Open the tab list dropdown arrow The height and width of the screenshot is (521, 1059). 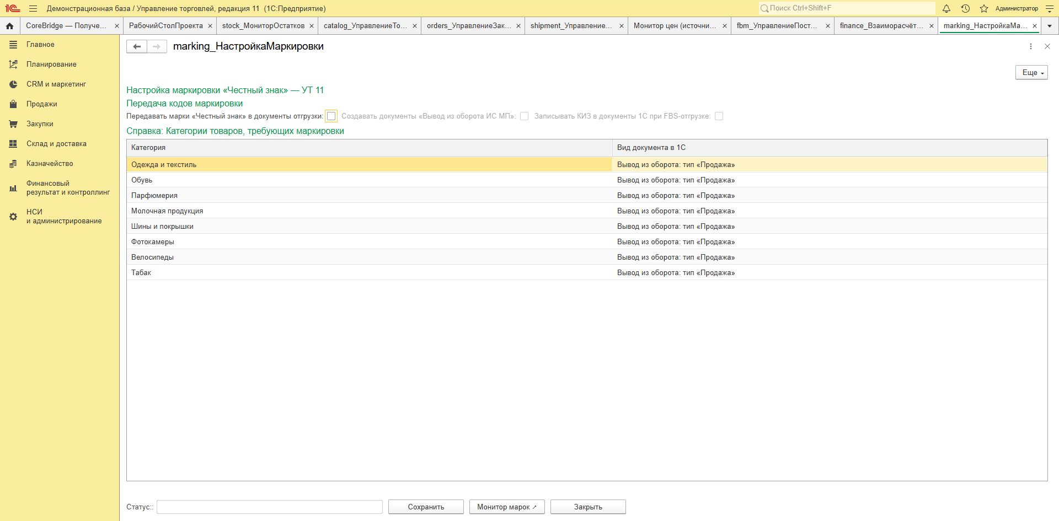pos(1050,26)
